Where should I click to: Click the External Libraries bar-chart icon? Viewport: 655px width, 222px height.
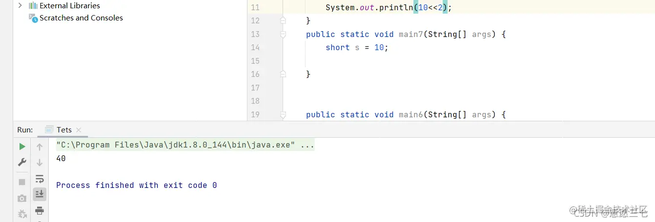[x=33, y=6]
